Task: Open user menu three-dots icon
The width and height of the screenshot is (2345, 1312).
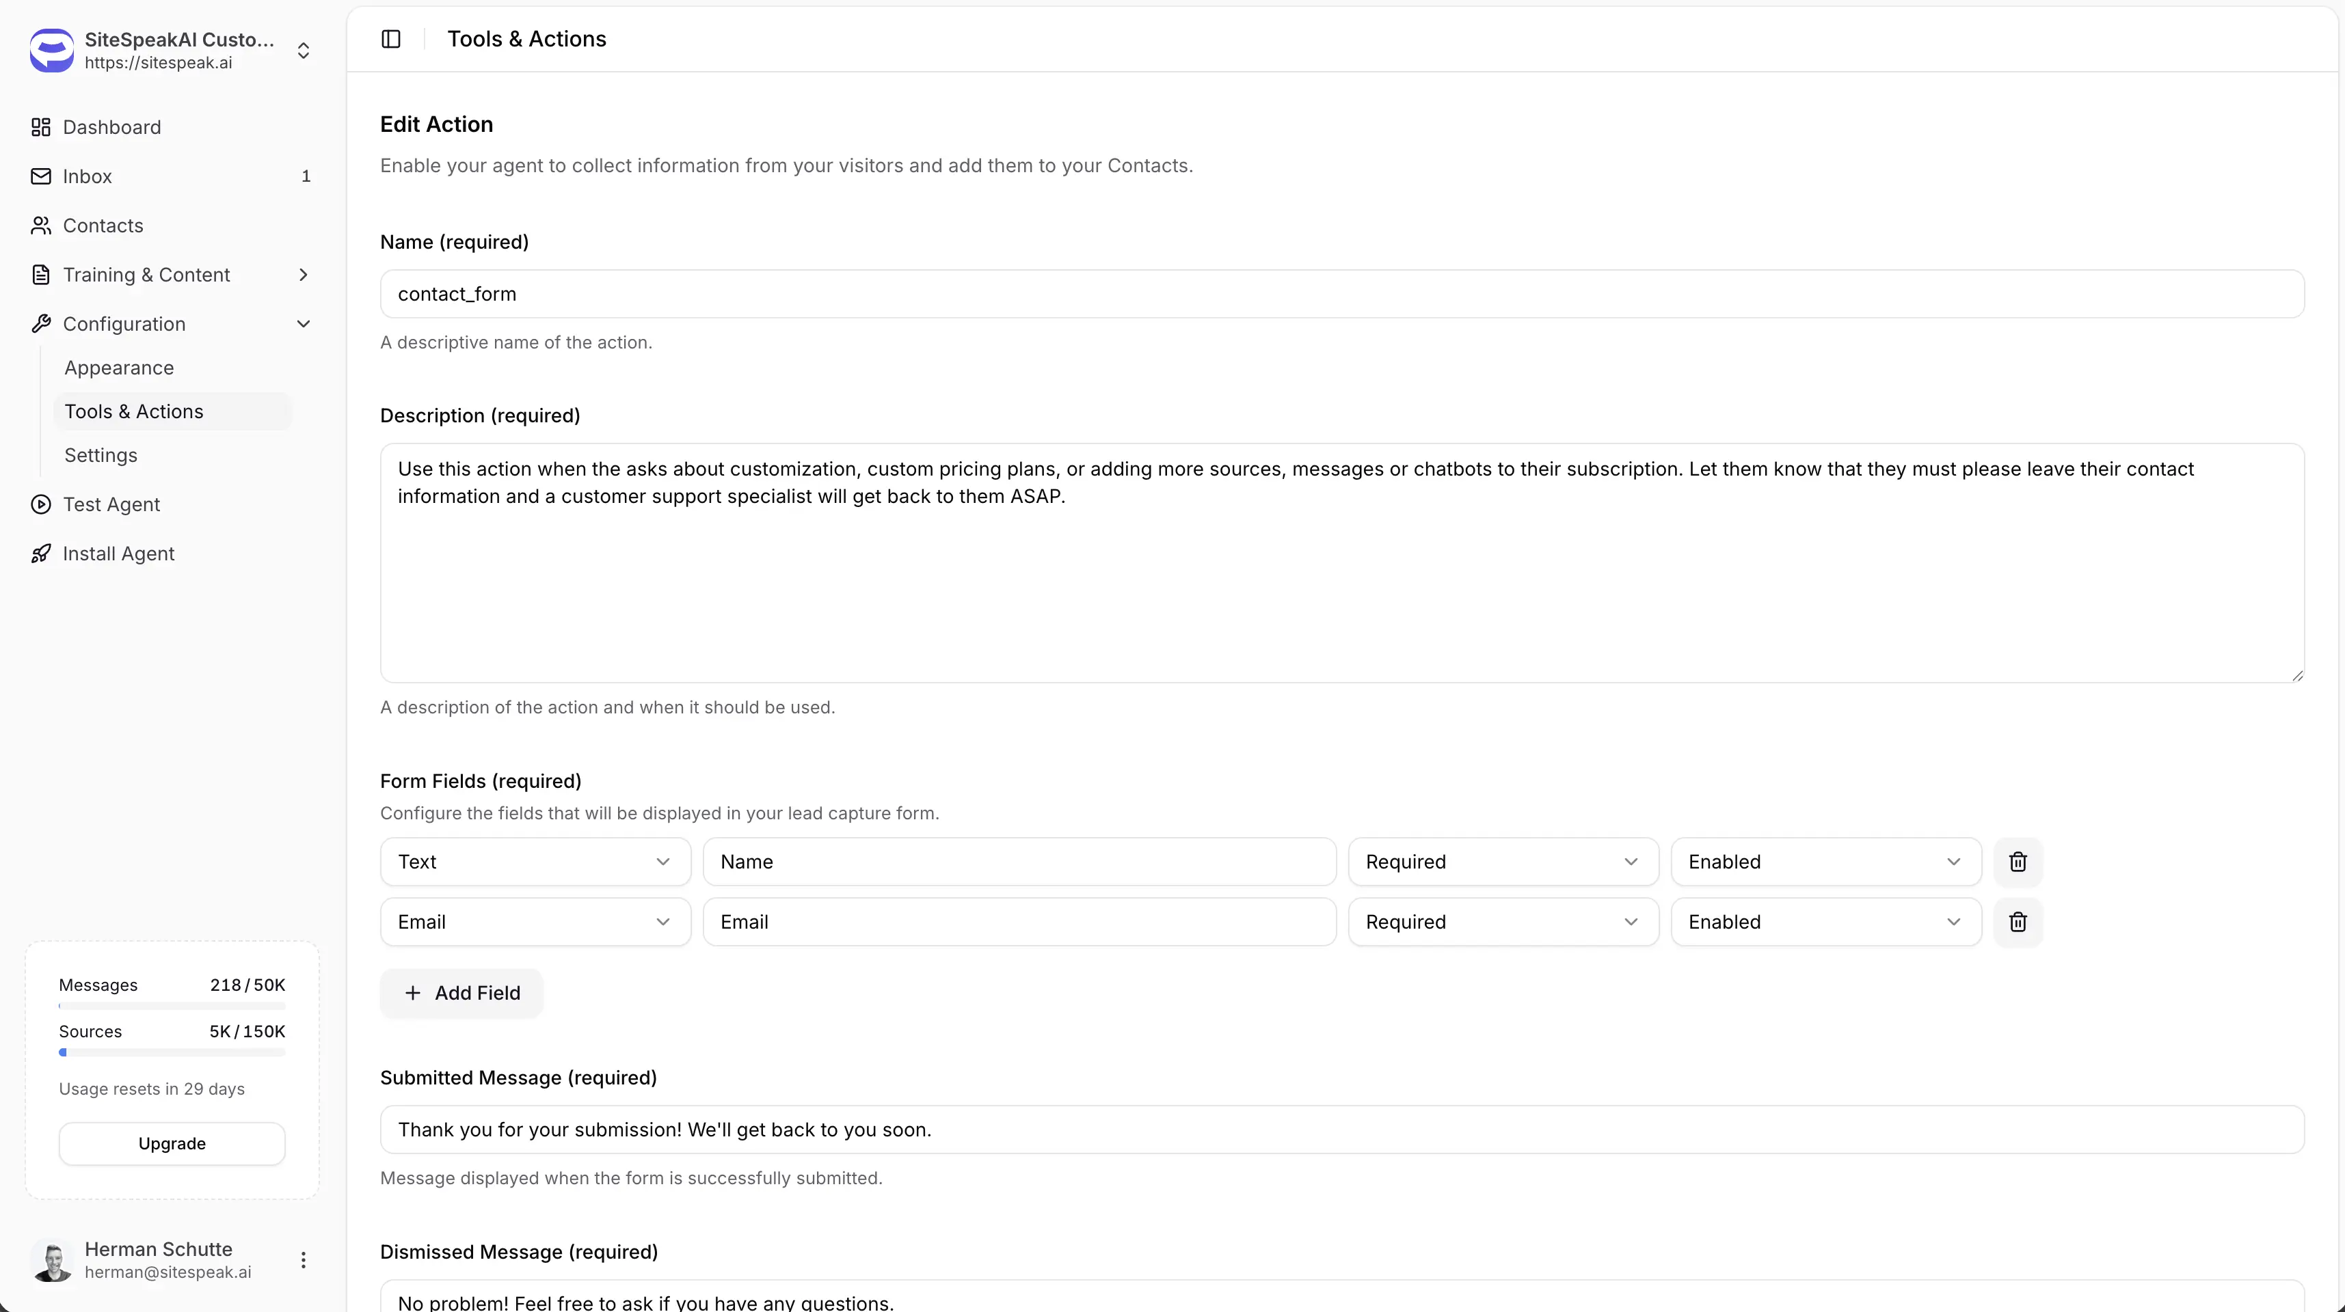Action: 303,1259
